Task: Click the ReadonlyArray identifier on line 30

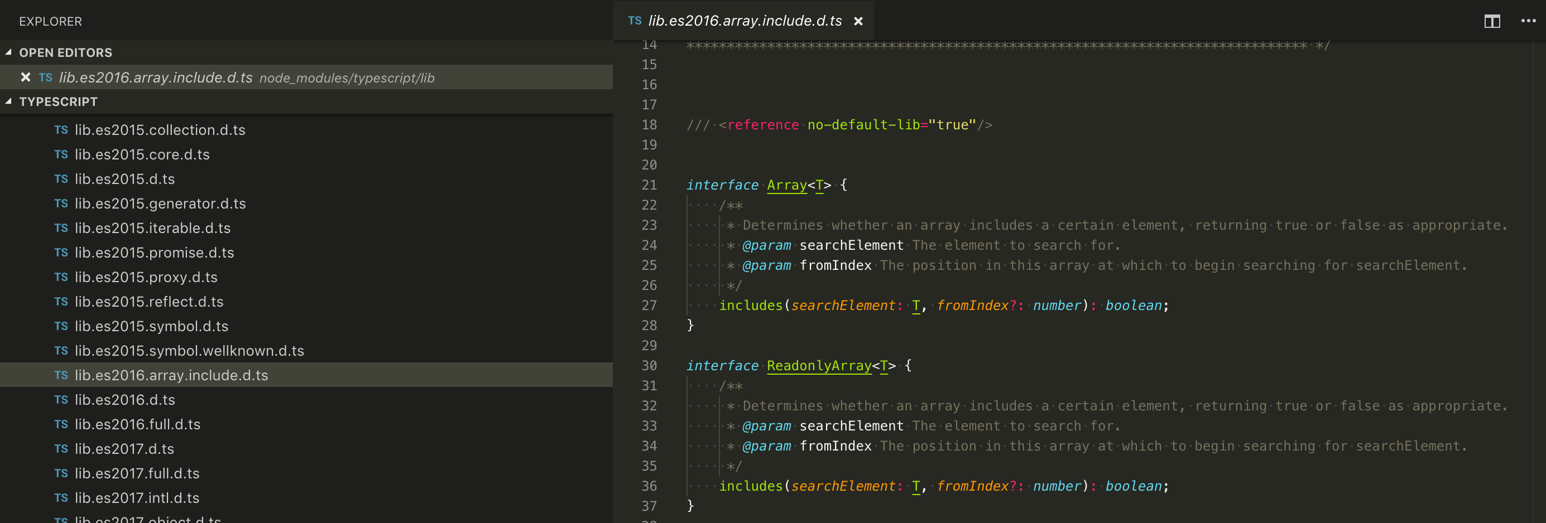Action: [819, 365]
